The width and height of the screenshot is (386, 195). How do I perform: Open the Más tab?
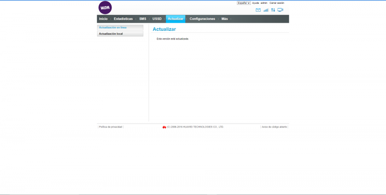224,19
